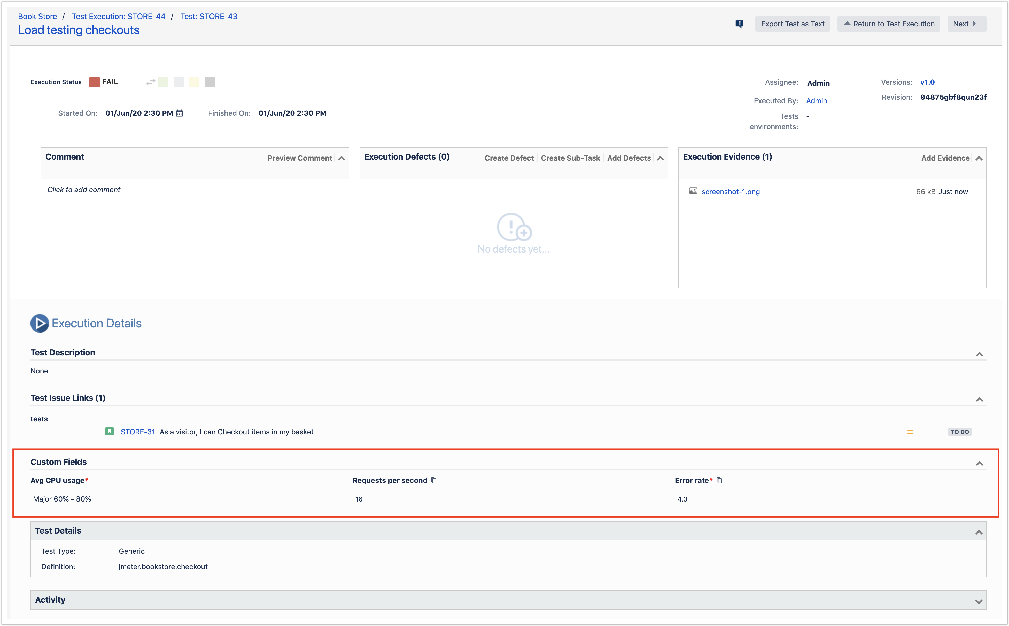Click the Execution Details play icon
The height and width of the screenshot is (626, 1009).
pos(40,323)
